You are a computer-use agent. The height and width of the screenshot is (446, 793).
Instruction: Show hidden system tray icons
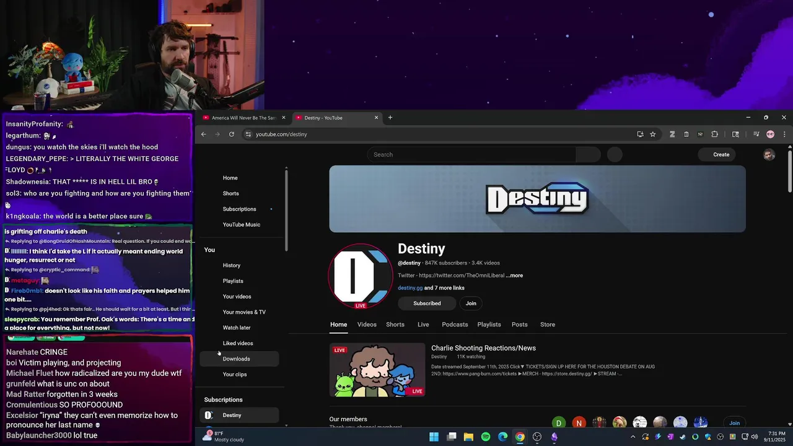tap(633, 437)
